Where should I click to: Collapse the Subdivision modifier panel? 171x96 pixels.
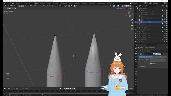point(139,54)
